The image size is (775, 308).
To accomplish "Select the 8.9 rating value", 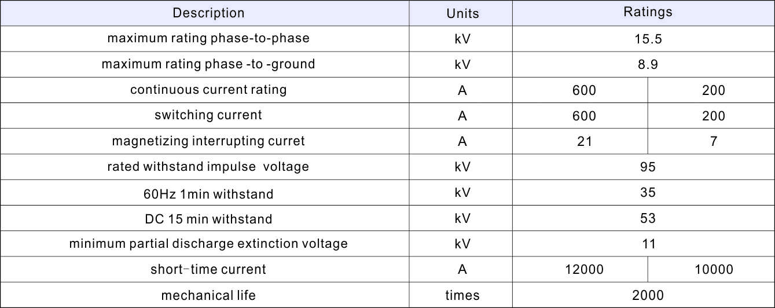I will [x=648, y=64].
